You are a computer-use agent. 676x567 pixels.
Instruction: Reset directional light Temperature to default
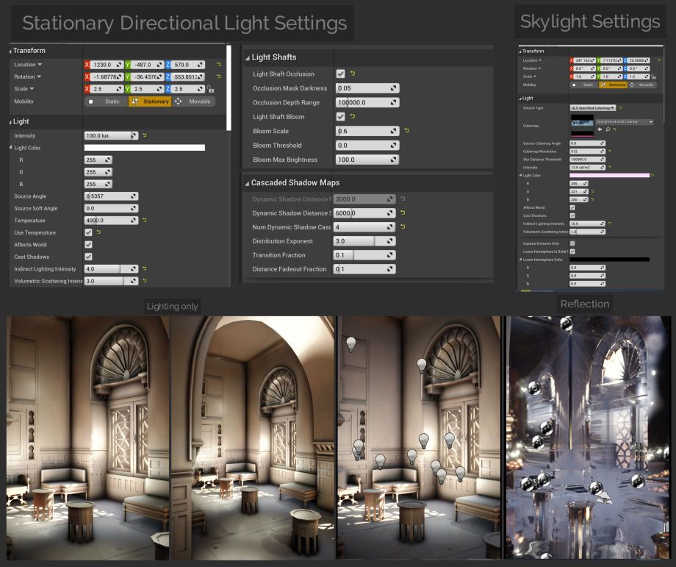point(145,220)
